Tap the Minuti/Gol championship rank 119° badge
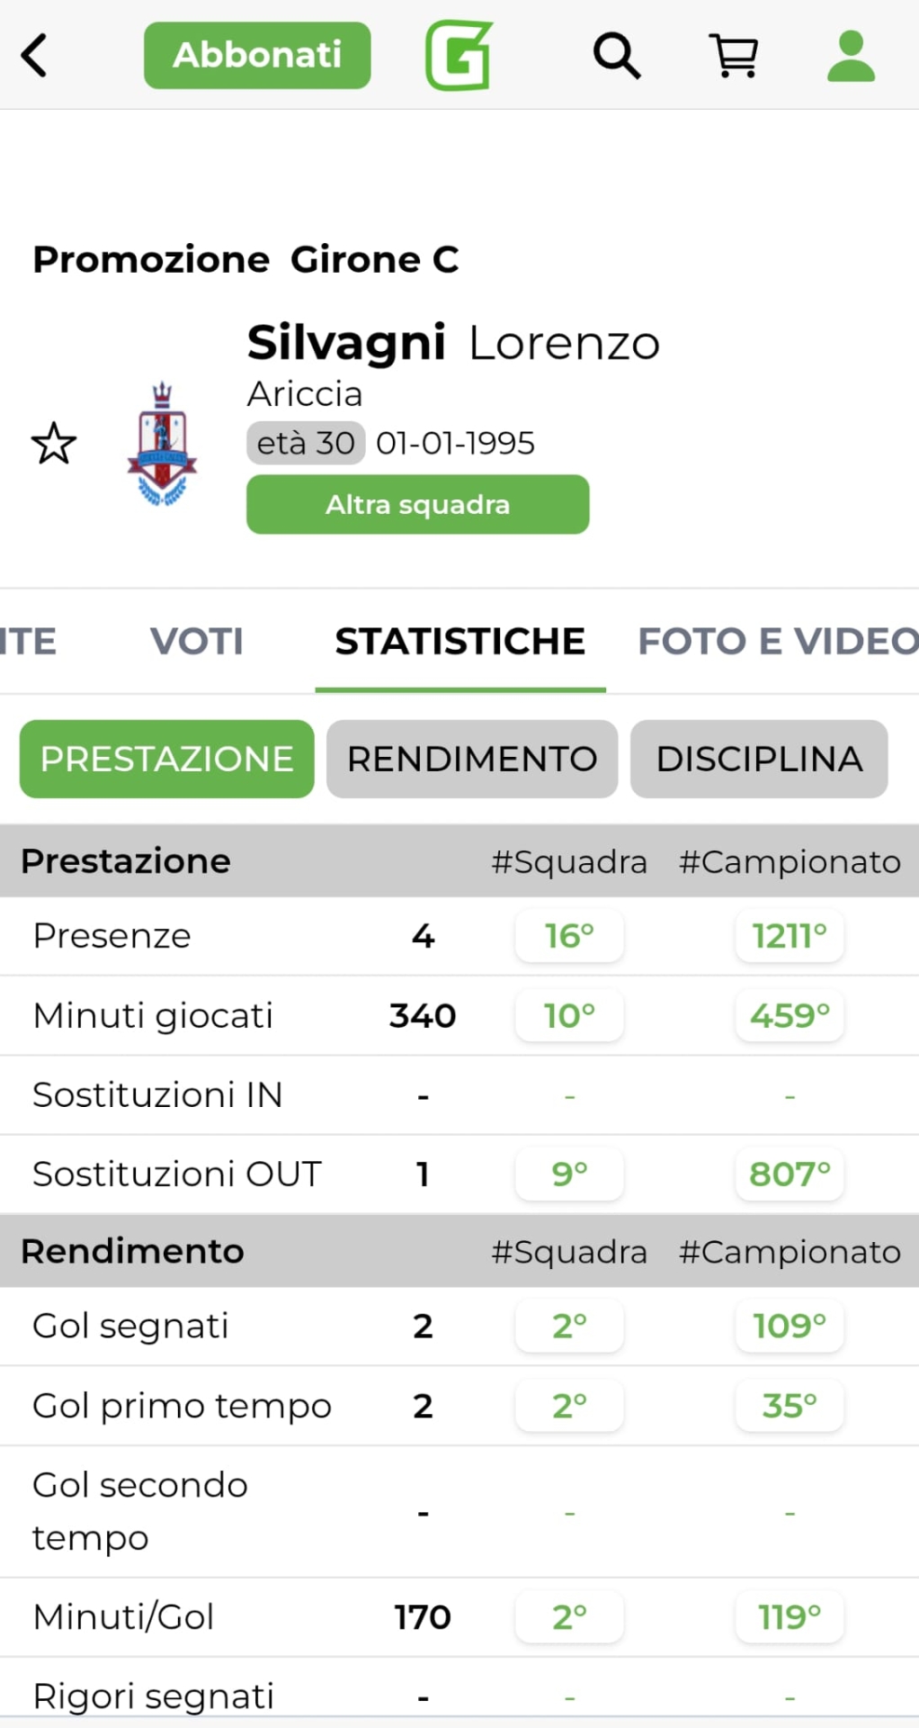 tap(790, 1617)
